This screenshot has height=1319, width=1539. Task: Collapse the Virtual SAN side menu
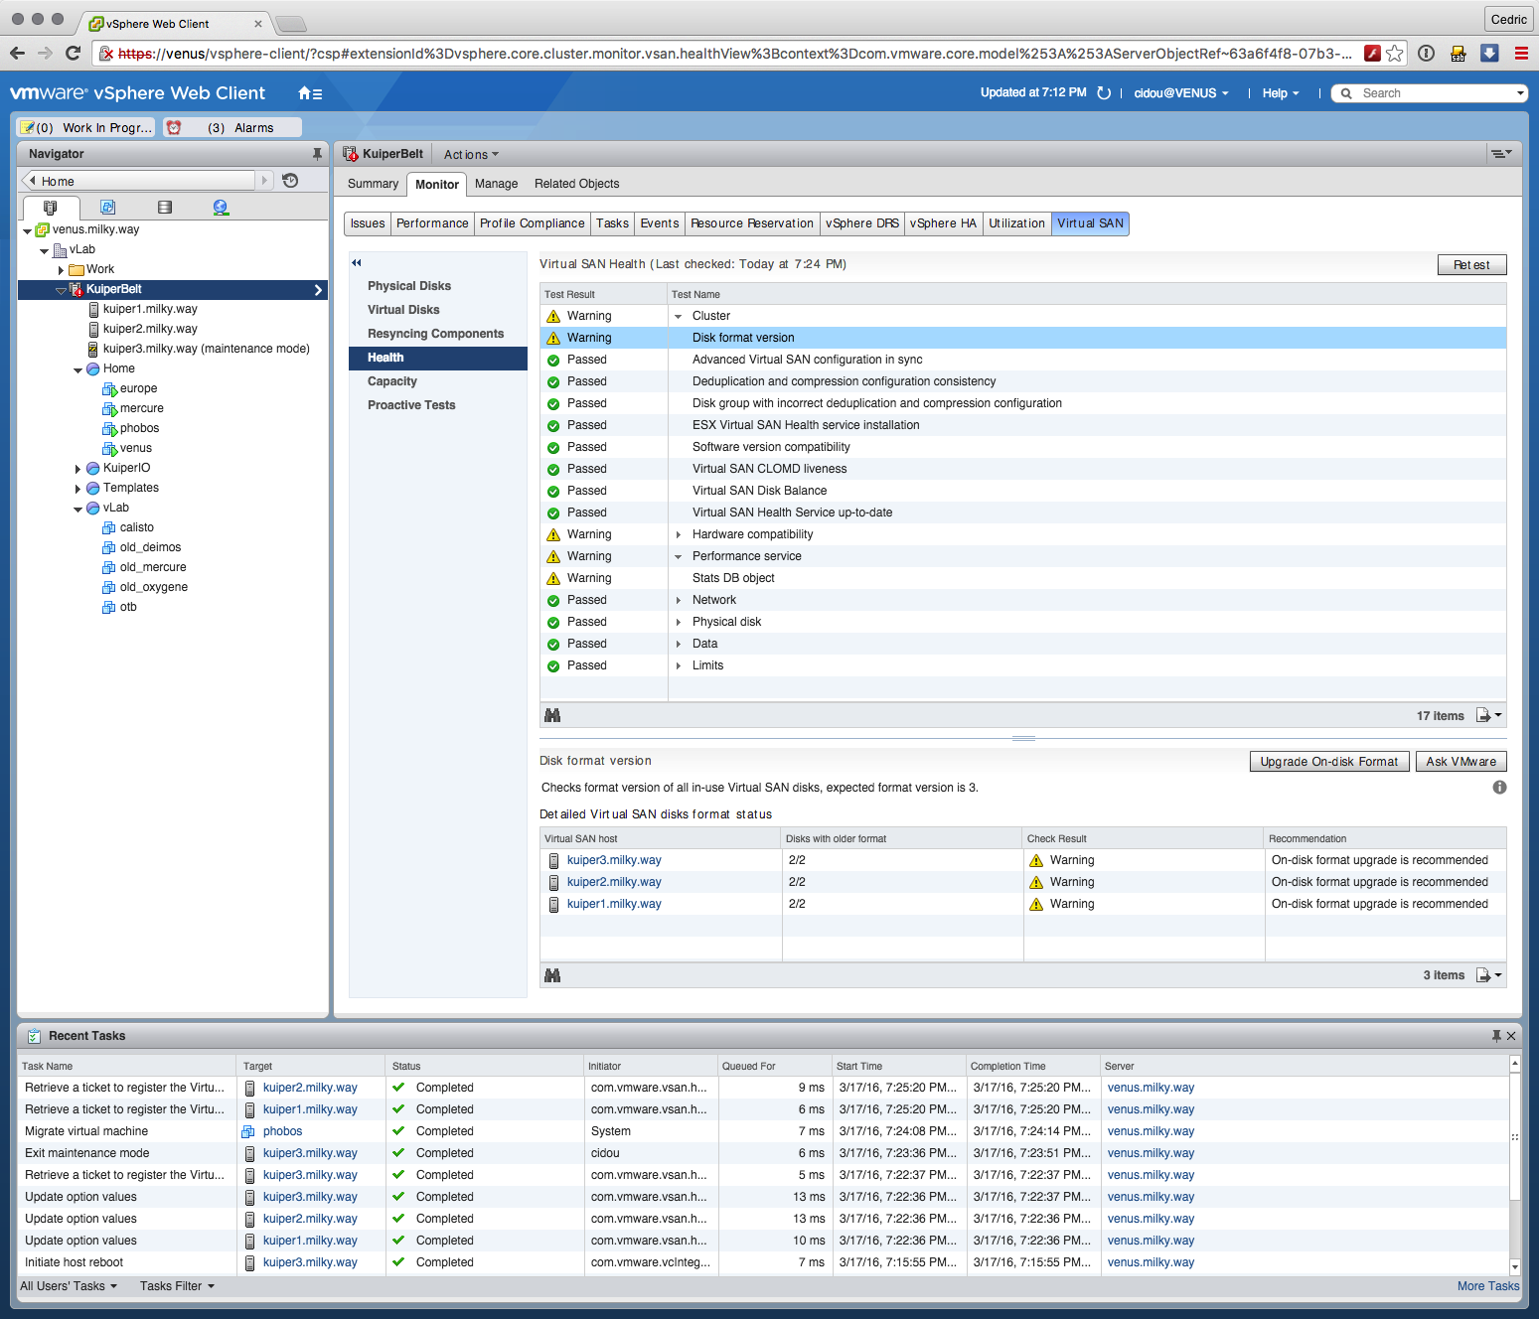(357, 263)
